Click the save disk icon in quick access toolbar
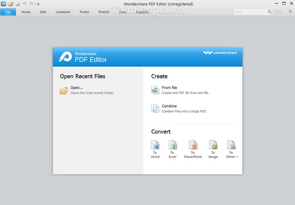 [18, 4]
